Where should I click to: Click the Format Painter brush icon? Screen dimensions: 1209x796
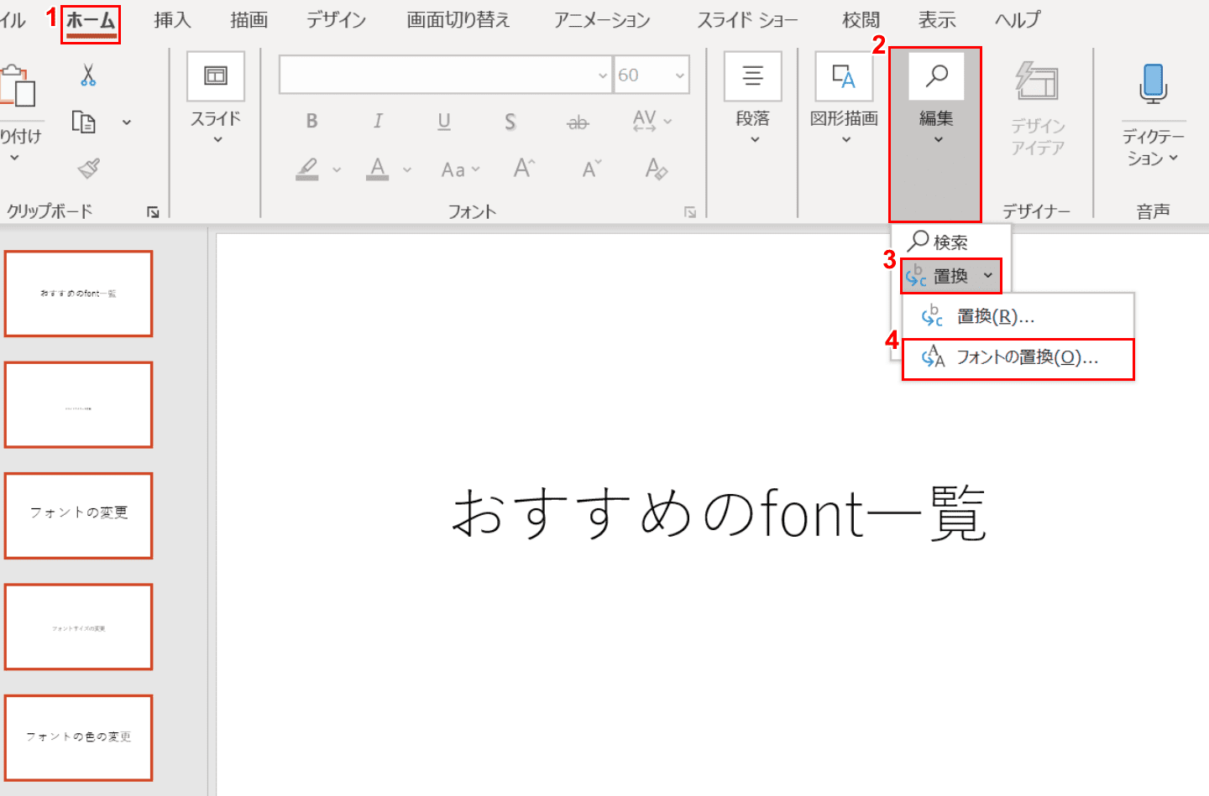point(88,169)
